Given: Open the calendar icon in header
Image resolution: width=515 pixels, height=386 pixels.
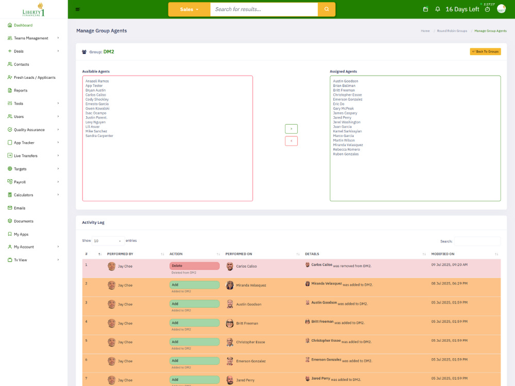Looking at the screenshot, I should coord(425,9).
